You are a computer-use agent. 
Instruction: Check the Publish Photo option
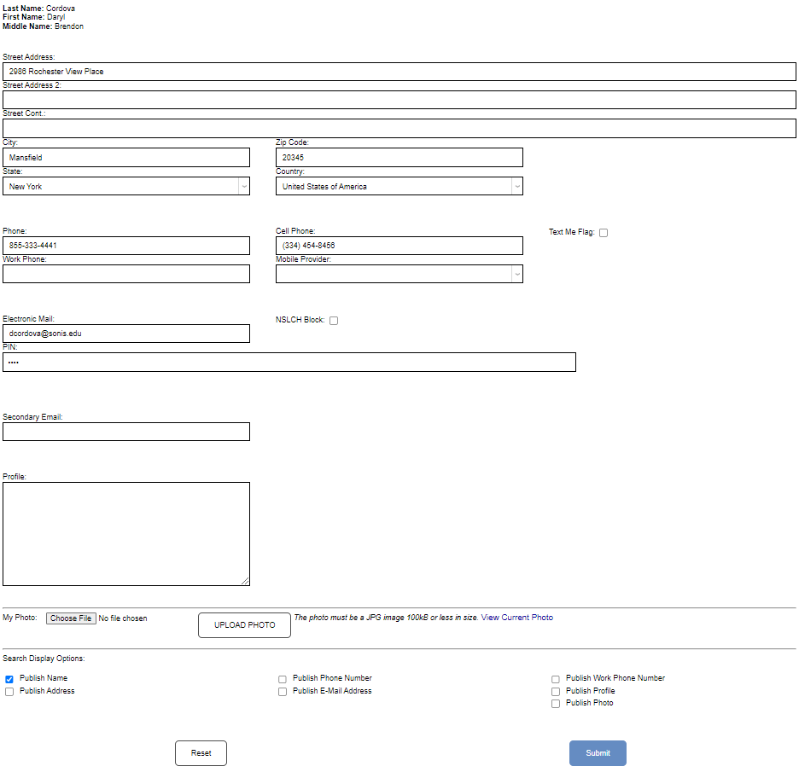[x=556, y=703]
